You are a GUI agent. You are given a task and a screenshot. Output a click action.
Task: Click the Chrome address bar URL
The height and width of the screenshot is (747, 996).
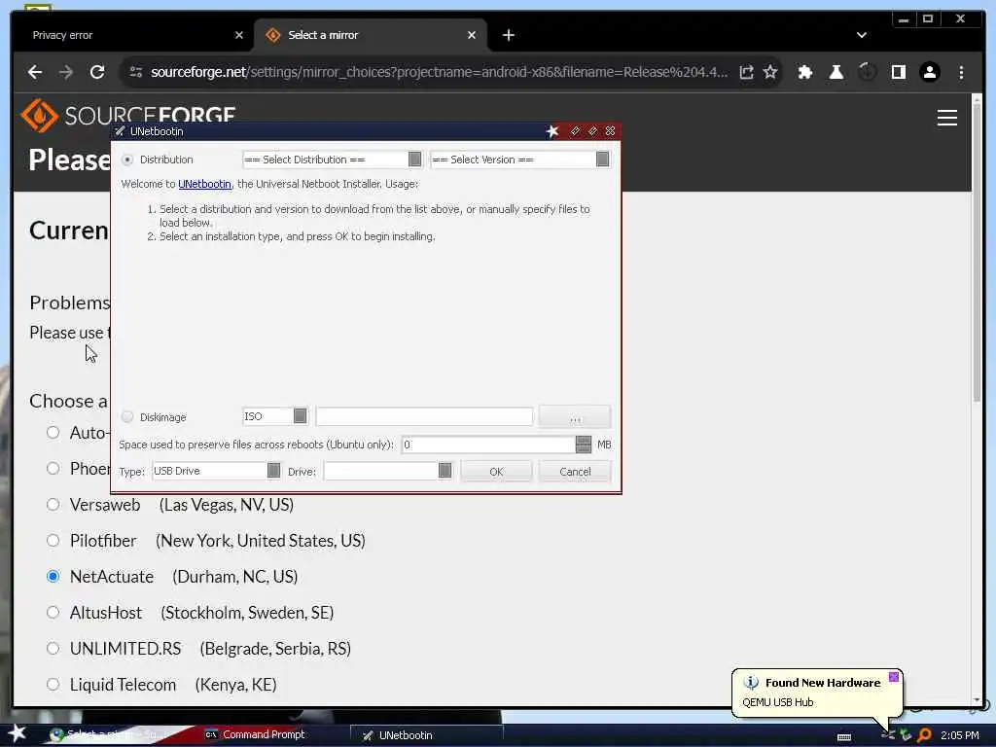(x=439, y=72)
